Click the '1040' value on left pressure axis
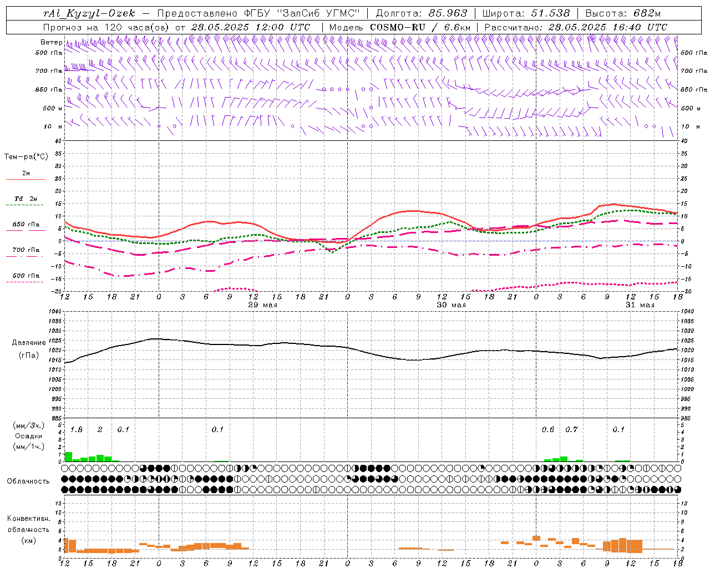This screenshot has width=710, height=568. tap(54, 312)
